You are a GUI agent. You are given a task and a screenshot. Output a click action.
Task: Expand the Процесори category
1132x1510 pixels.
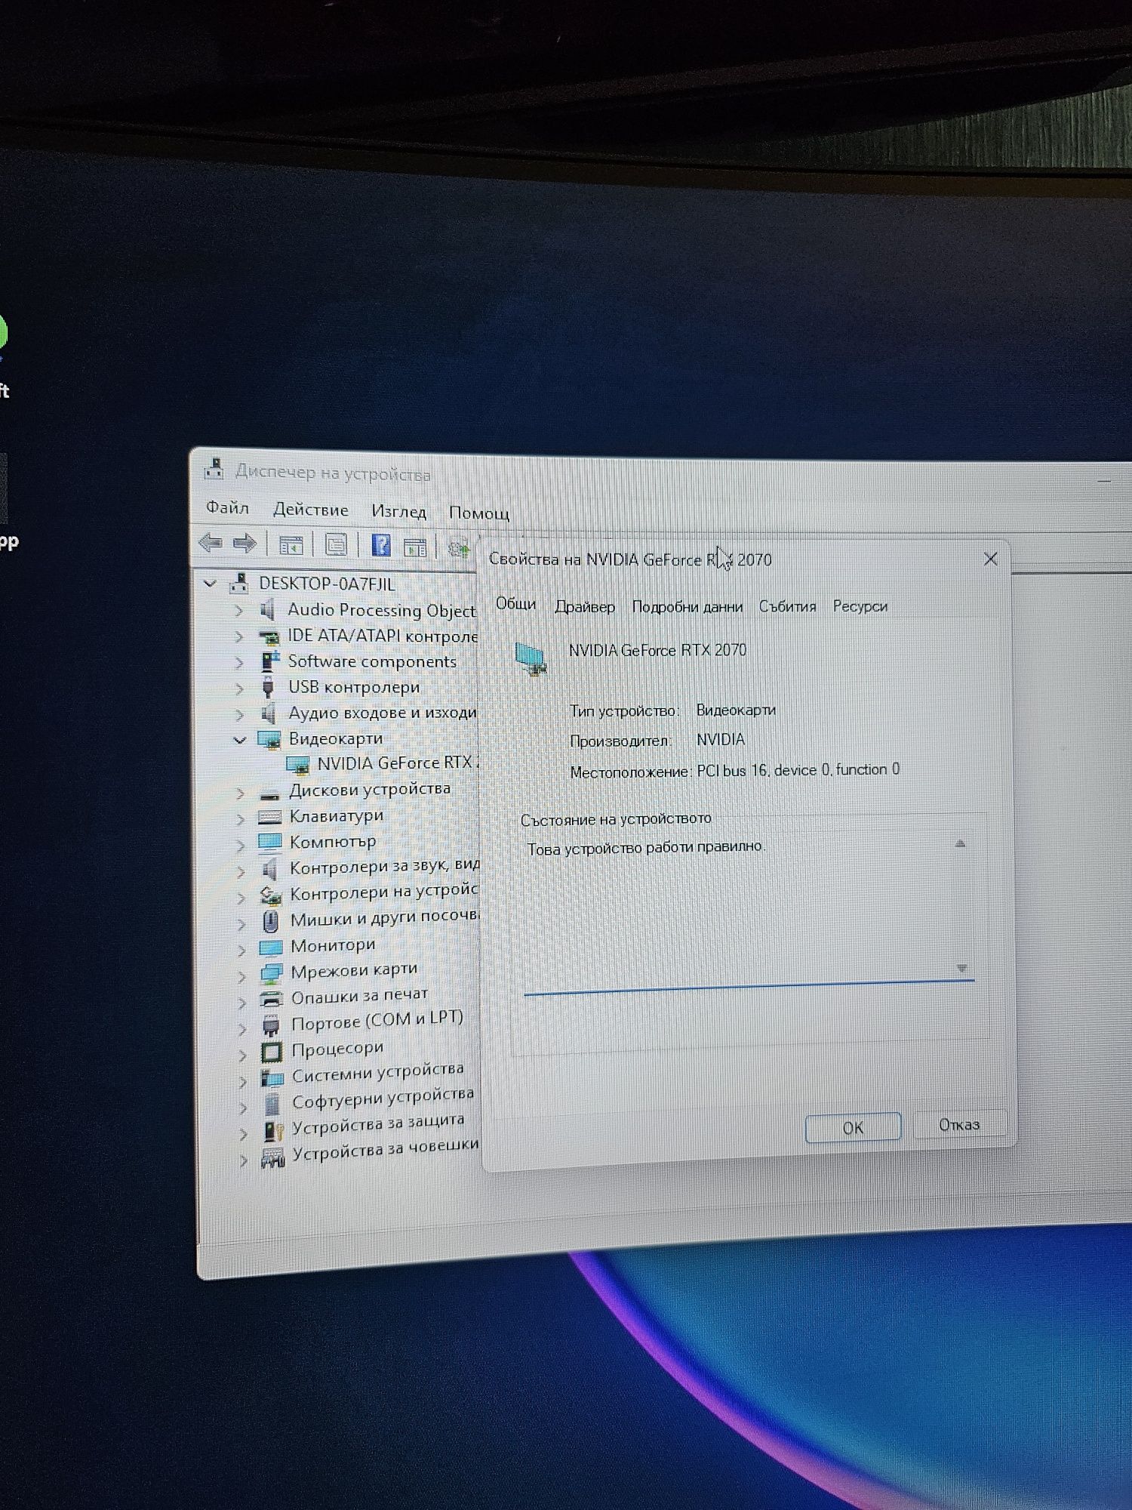click(x=242, y=1055)
